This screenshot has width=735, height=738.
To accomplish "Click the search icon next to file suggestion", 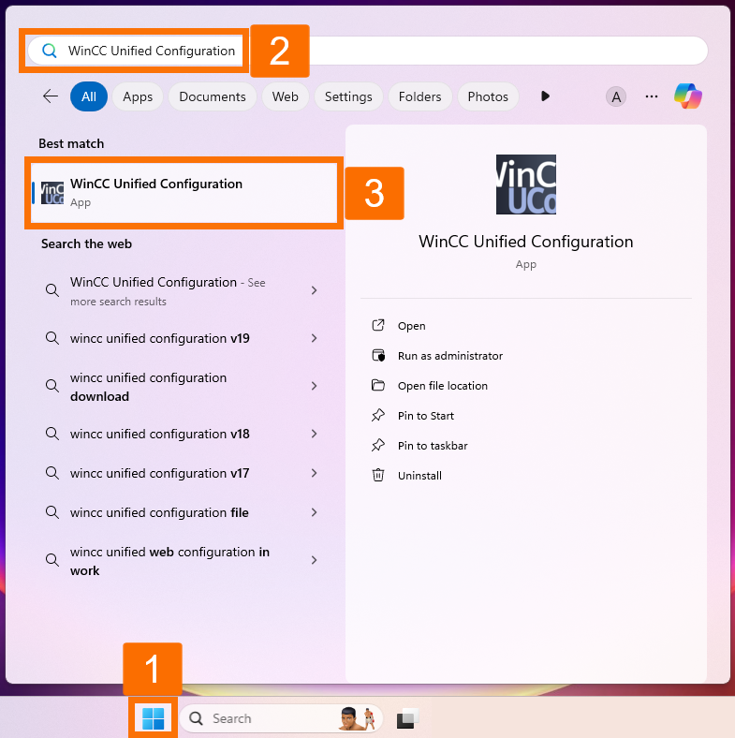I will point(52,512).
